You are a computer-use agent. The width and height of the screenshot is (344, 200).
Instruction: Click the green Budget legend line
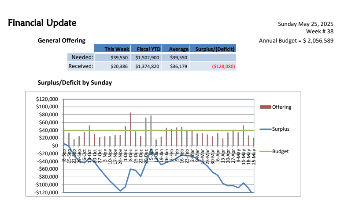tap(266, 151)
